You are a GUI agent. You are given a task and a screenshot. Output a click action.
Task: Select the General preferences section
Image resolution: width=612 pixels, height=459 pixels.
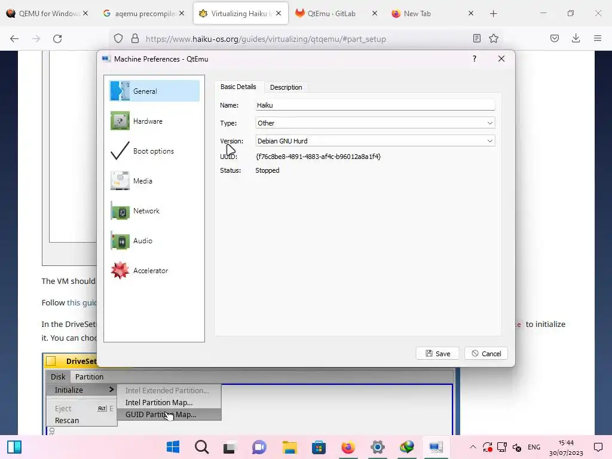[154, 91]
